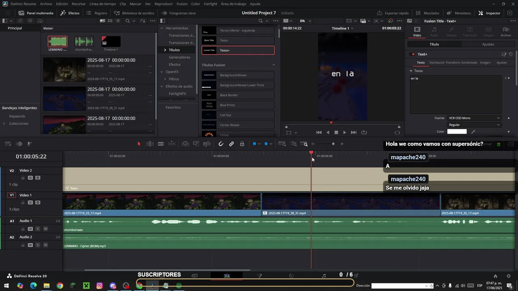Image resolution: width=518 pixels, height=291 pixels.
Task: Click the timeline zoom-out minus button
Action: [x=313, y=144]
